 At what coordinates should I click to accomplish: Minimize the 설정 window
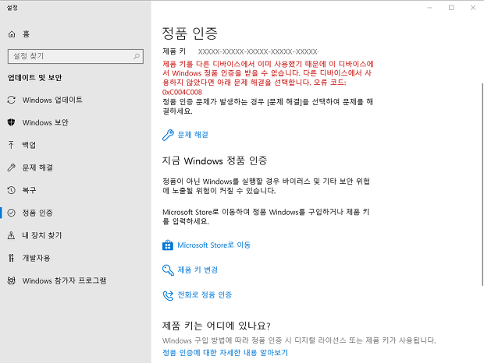[429, 8]
